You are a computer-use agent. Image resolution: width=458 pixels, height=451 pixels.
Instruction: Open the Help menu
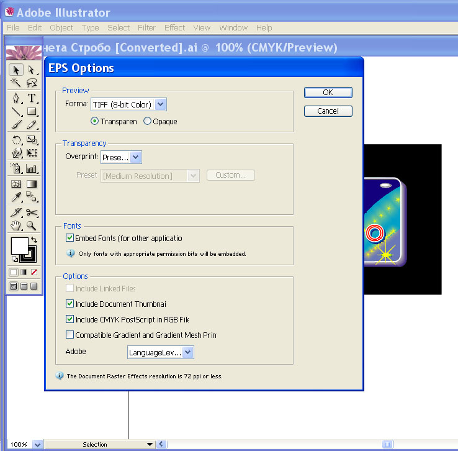(x=264, y=28)
